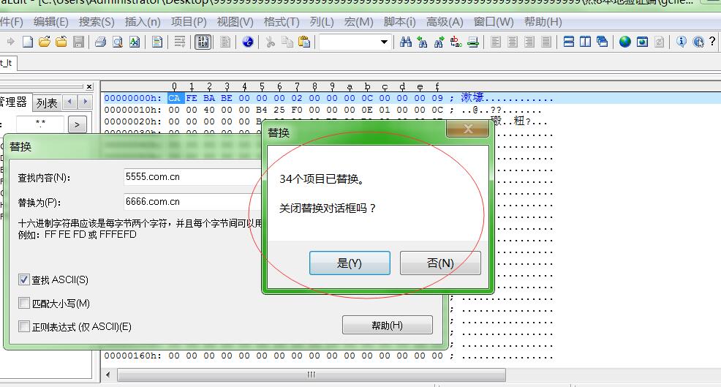
Task: Click the '>' filter button in file panel
Action: [77, 125]
